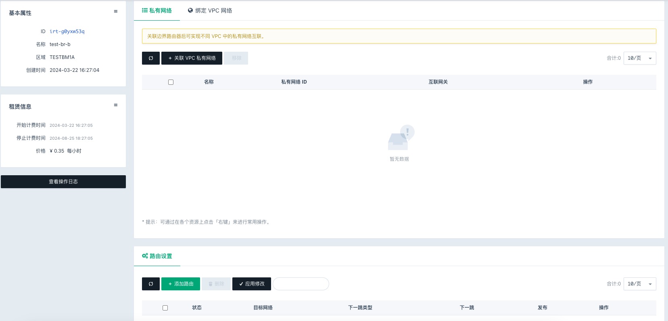Click creation time 2024-03-22 16:27:04

(75, 70)
